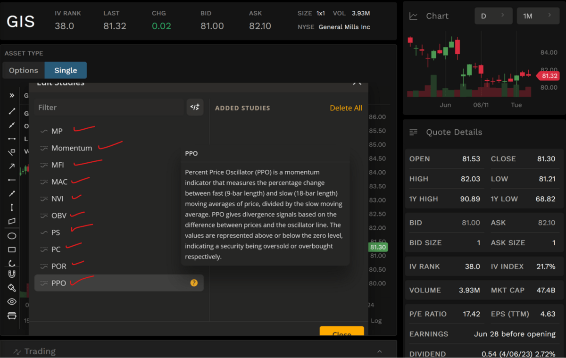The image size is (566, 358).
Task: Select the rectangle drawing tool
Action: 12,250
